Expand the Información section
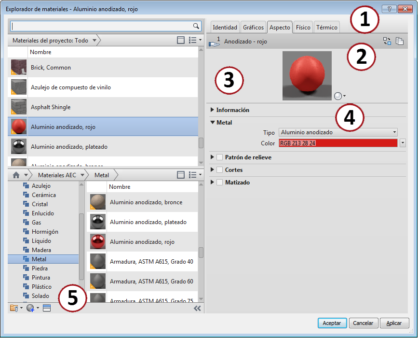Image resolution: width=418 pixels, height=338 pixels. [x=212, y=110]
